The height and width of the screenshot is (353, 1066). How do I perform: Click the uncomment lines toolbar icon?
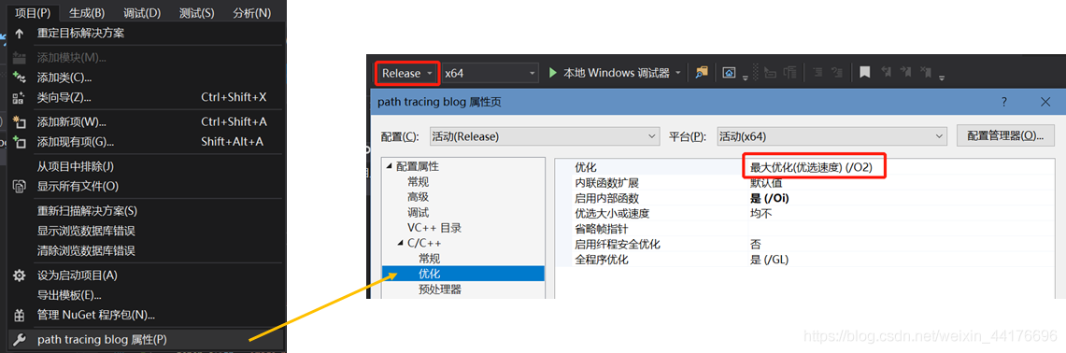click(x=837, y=73)
